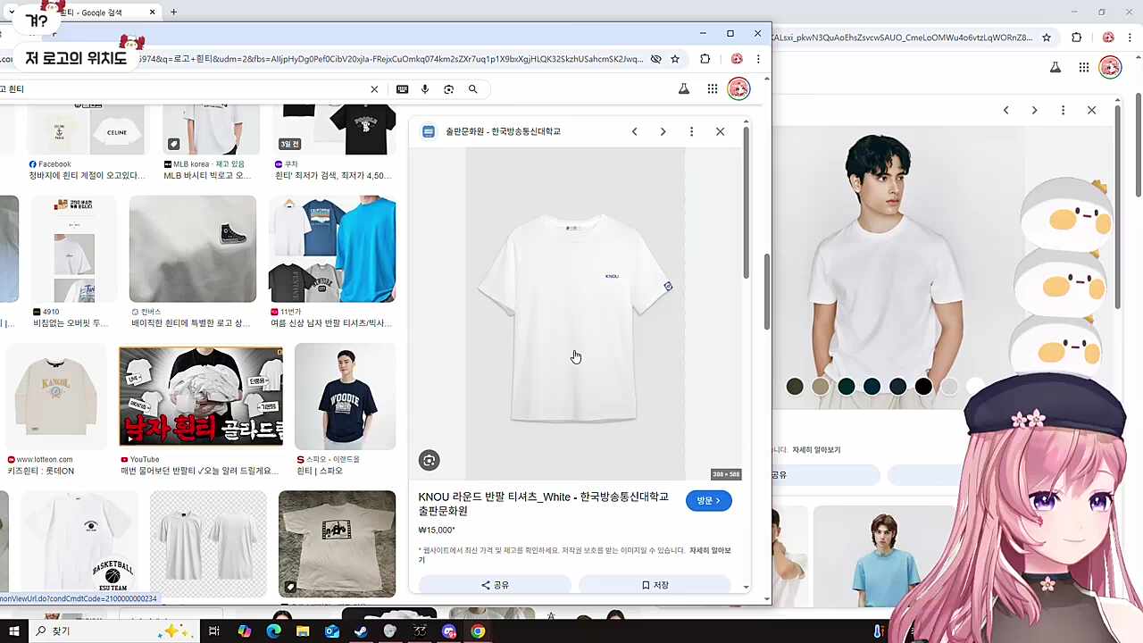Screen dimensions: 1143x643
Task: Show next image in the preview panel
Action: tap(663, 132)
